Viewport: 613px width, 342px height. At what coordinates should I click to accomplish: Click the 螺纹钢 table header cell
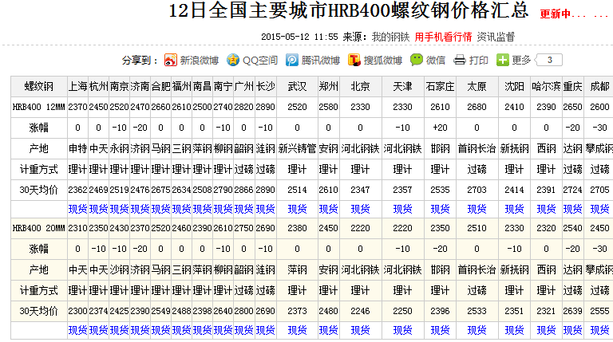38,87
